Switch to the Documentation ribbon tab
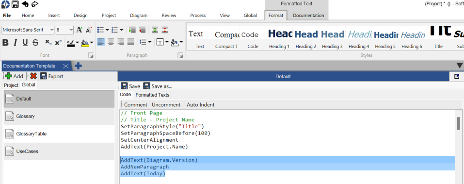This screenshot has width=464, height=184. pyautogui.click(x=308, y=16)
